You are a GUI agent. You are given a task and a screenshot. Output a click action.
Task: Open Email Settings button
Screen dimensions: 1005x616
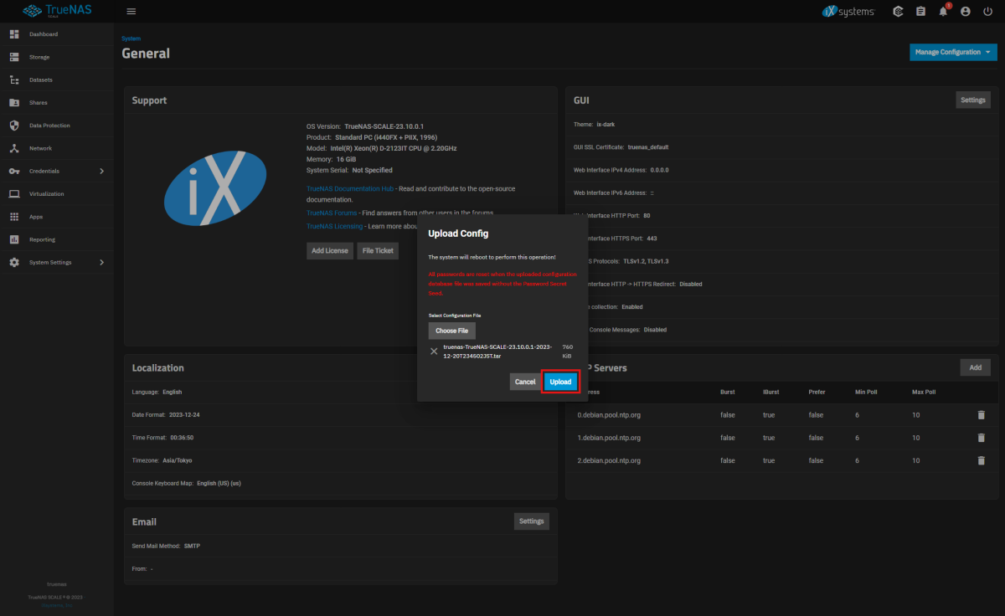532,521
